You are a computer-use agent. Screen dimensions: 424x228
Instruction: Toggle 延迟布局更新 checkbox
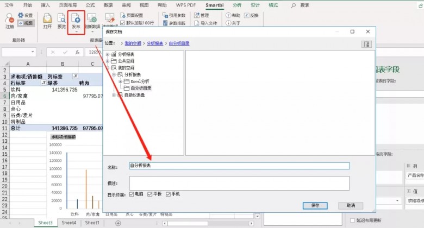pyautogui.click(x=352, y=220)
